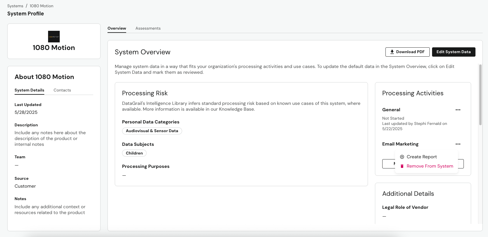Go to Systems in the breadcrumb

pos(15,6)
